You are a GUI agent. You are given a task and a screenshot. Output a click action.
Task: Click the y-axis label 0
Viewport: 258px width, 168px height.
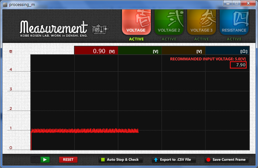click(11, 147)
